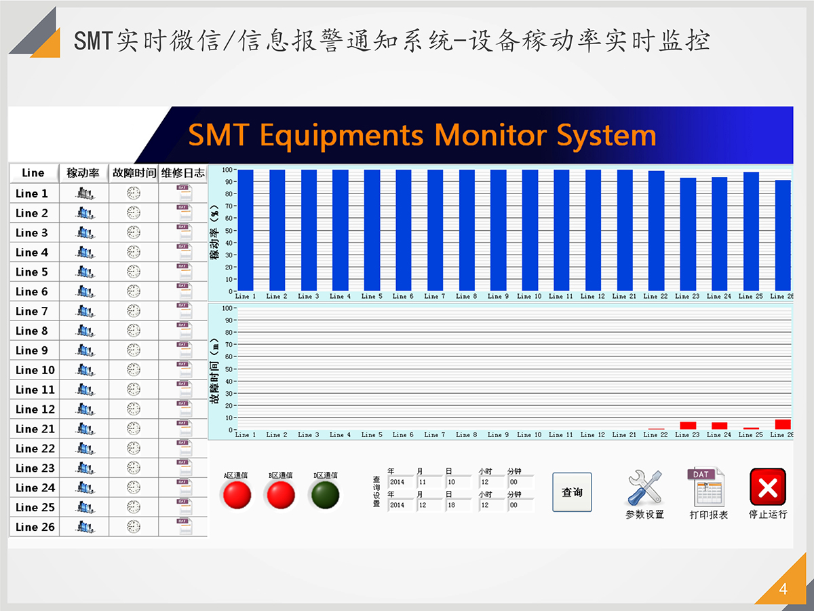Open Line 1 稼动率 chart icon
Screen dimensions: 814x611
pos(84,193)
